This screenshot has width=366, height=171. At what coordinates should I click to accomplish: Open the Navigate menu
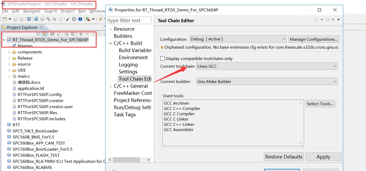pyautogui.click(x=32, y=11)
